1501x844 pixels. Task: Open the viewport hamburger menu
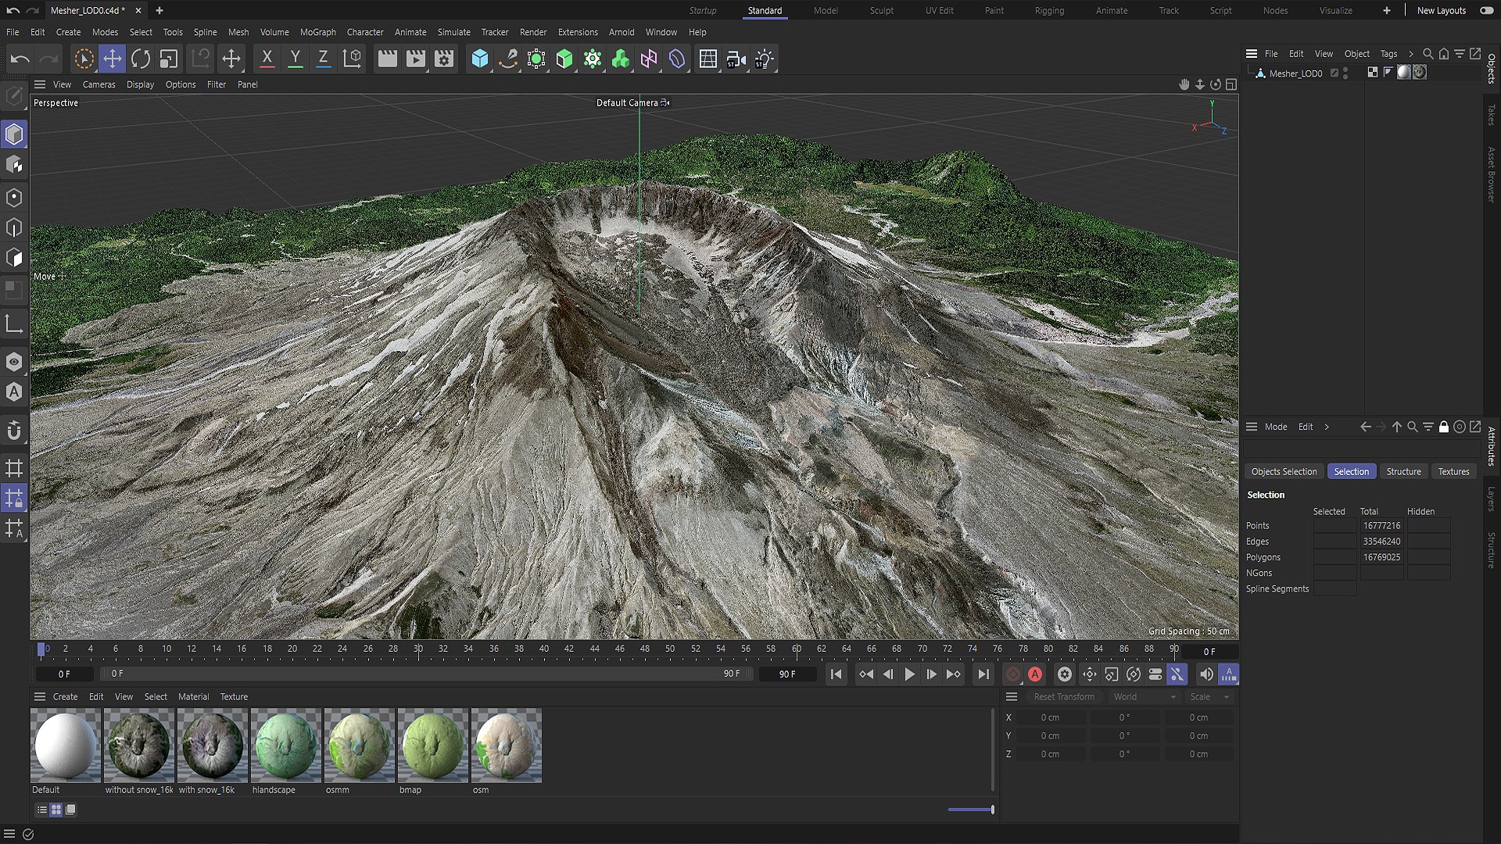point(40,84)
